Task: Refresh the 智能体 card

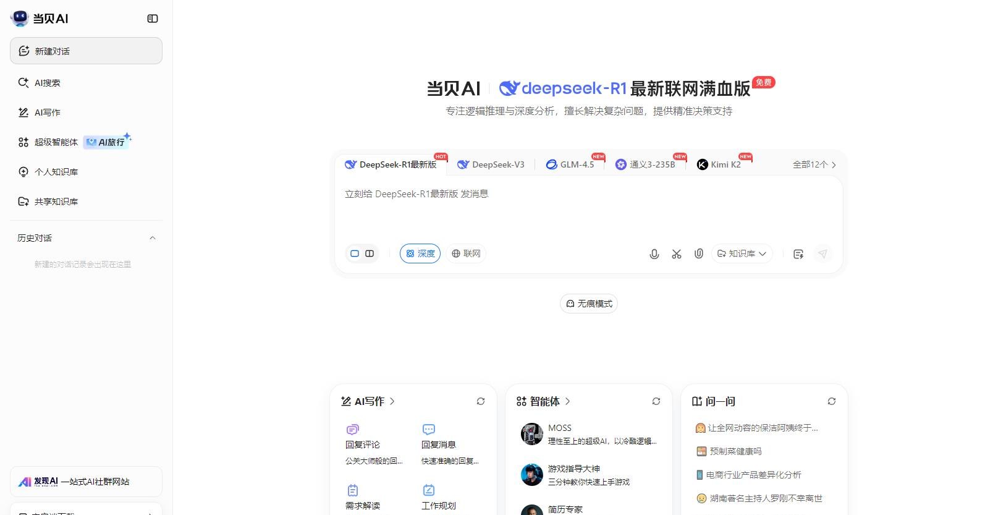Action: 656,401
